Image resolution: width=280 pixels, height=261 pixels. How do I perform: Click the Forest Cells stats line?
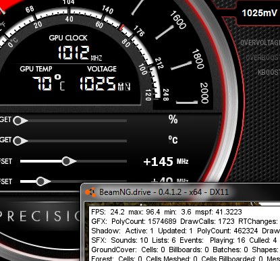(186, 258)
